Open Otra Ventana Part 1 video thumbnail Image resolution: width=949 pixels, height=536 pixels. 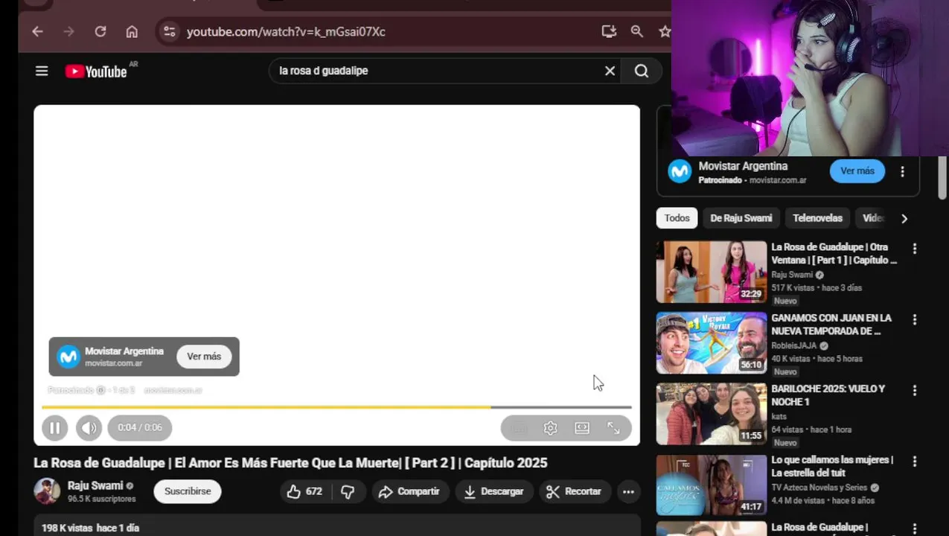click(x=712, y=272)
